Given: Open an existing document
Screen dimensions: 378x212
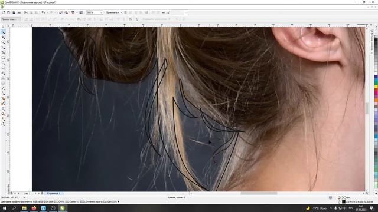Looking at the screenshot, I should click(9, 12).
